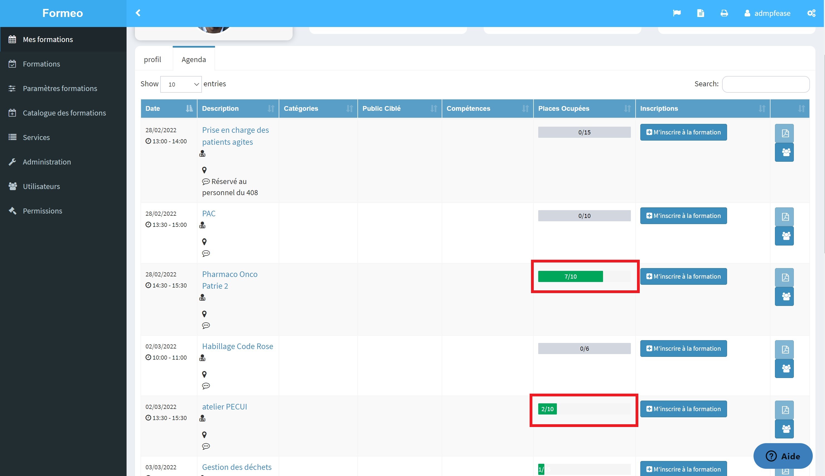The image size is (825, 476).
Task: Sort by Compétences column
Action: point(488,109)
